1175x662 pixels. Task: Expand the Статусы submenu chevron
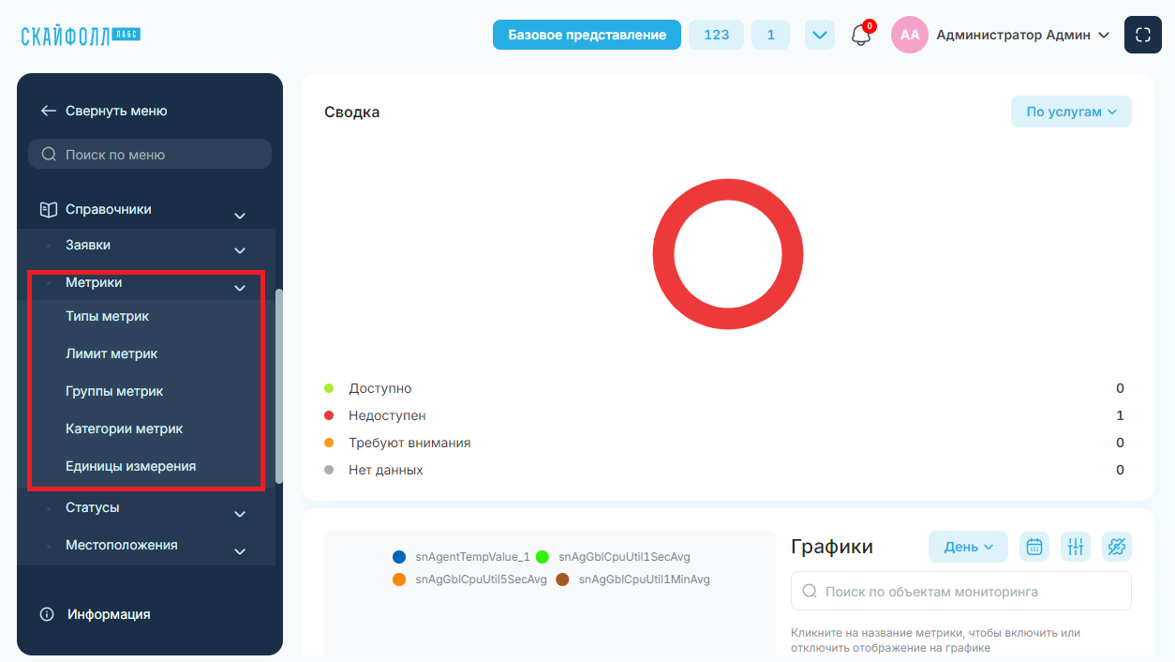(240, 514)
